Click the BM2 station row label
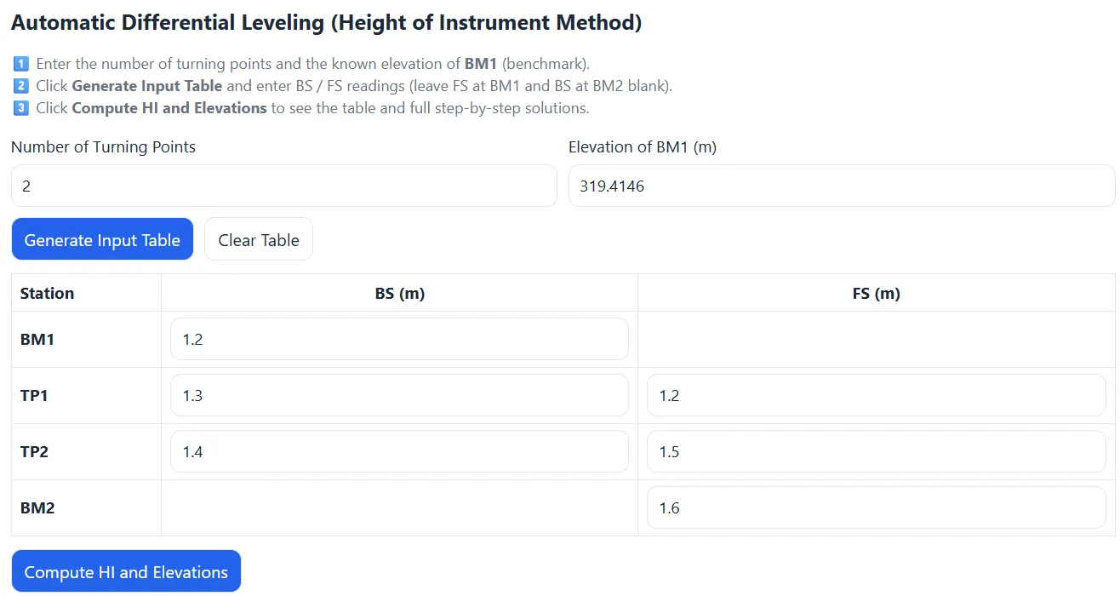Screen dimensions: 1120x596 coord(37,507)
